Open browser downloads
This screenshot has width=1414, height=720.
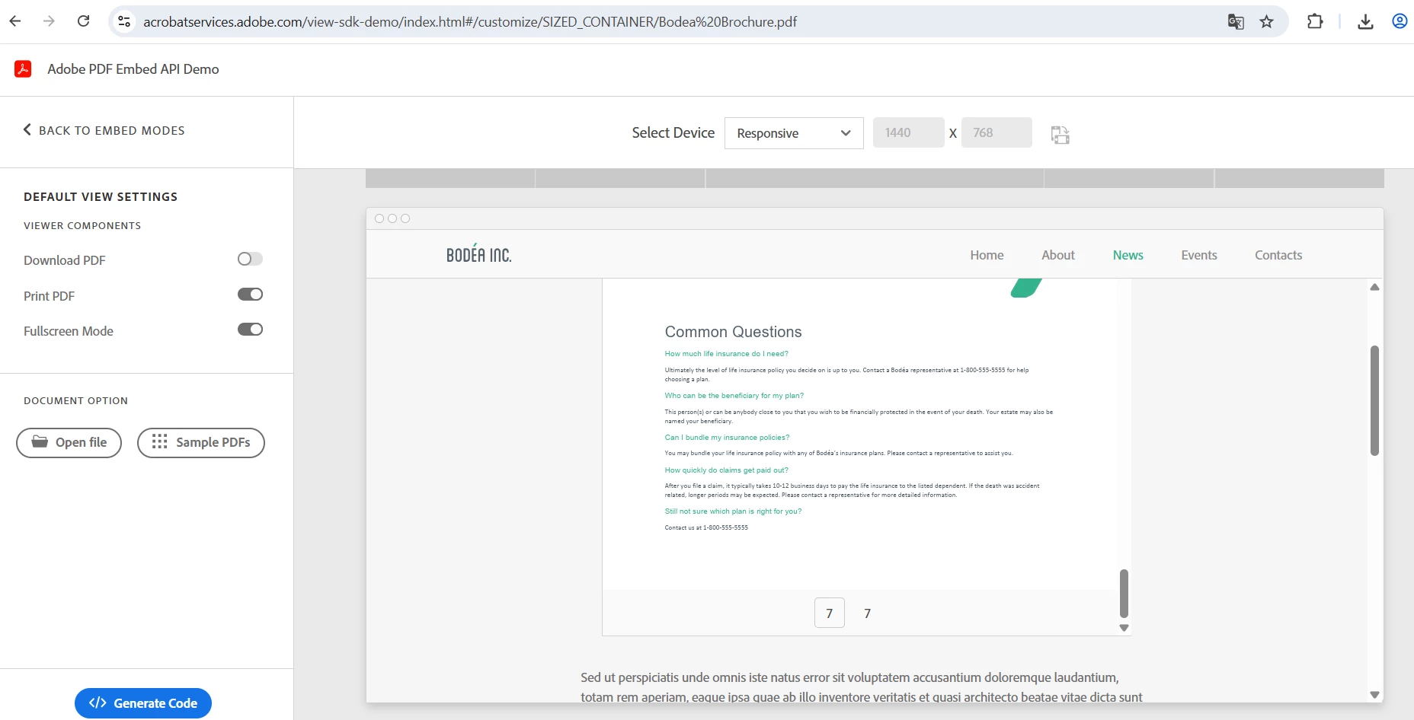pos(1365,21)
